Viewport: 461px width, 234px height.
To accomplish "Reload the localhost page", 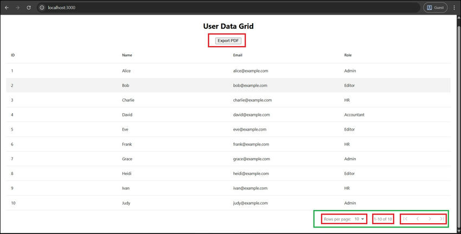I will (x=29, y=8).
